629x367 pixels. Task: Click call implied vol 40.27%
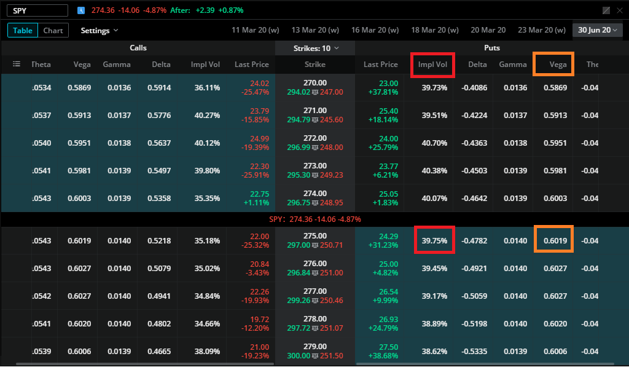click(x=207, y=115)
